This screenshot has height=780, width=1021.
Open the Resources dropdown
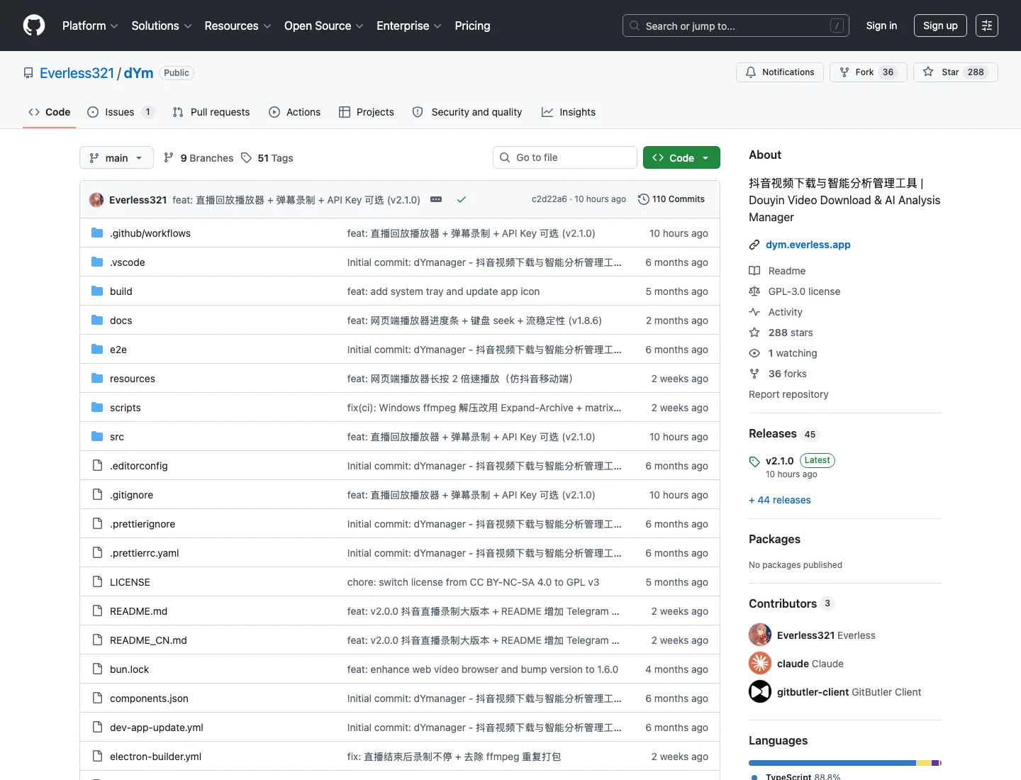[x=238, y=26]
